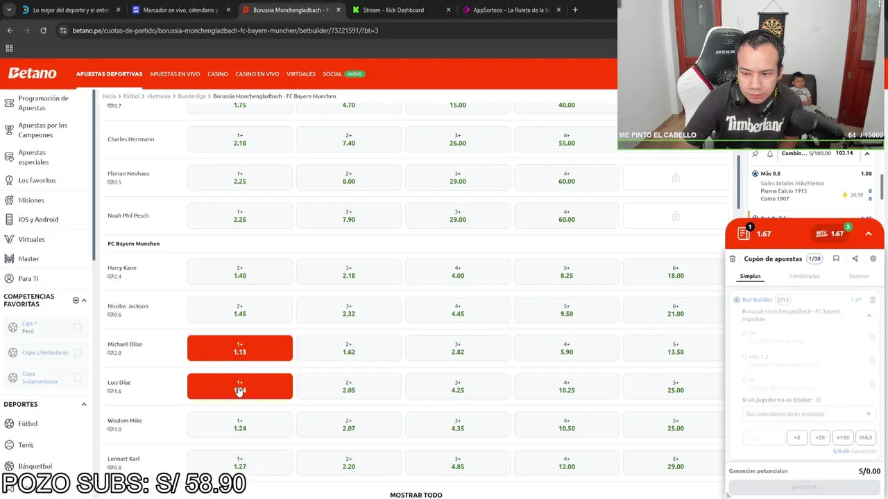Reload the page with the browser refresh icon

pos(43,30)
